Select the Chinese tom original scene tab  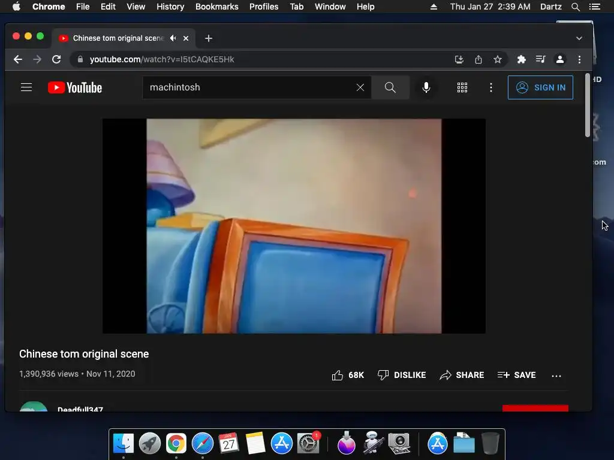point(124,38)
